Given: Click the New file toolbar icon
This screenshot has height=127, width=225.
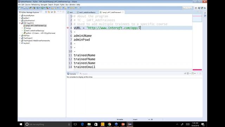Looking at the screenshot, I should 20,8.
